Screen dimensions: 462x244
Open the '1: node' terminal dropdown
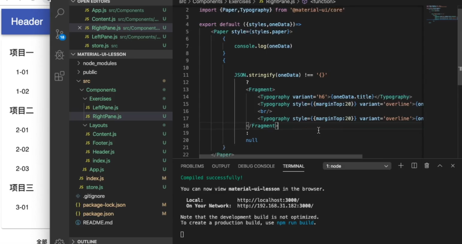click(357, 166)
